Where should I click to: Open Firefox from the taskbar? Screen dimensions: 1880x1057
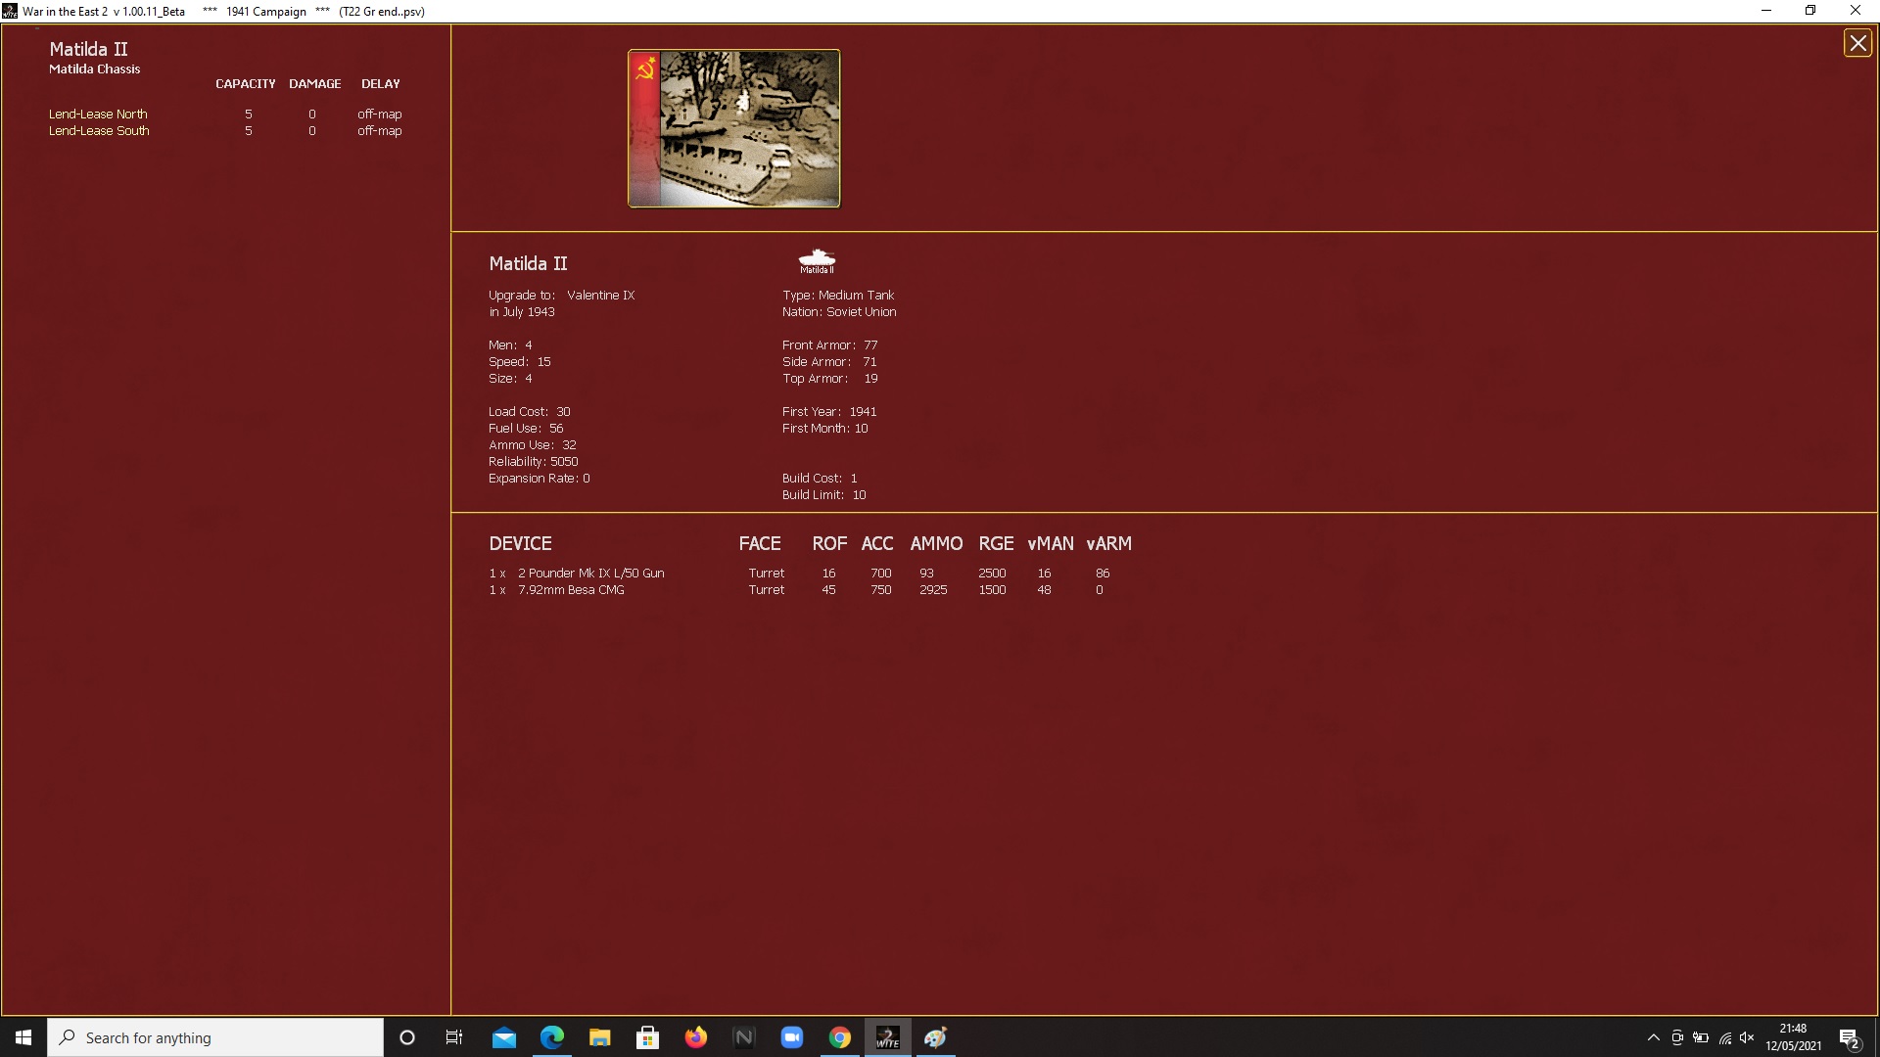[695, 1037]
